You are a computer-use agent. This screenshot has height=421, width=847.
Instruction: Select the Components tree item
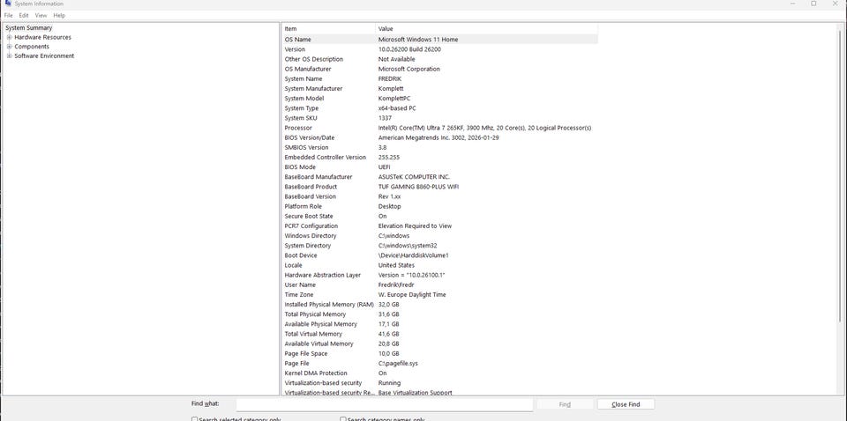click(32, 47)
